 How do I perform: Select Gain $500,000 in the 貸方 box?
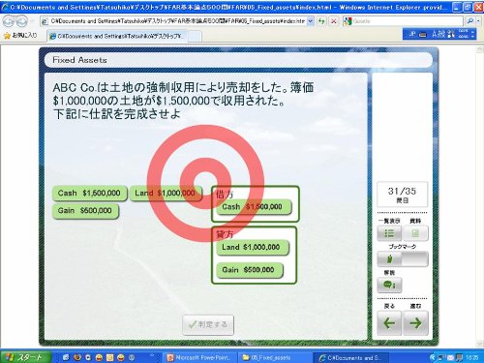click(250, 270)
